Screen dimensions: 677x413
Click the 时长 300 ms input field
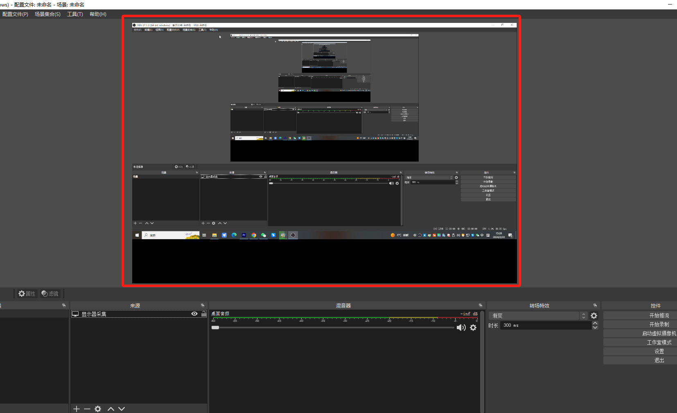coord(545,325)
